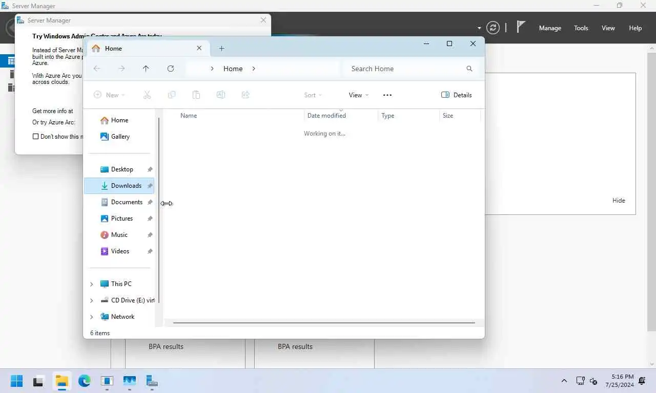Click the File Explorer taskbar icon

62,381
